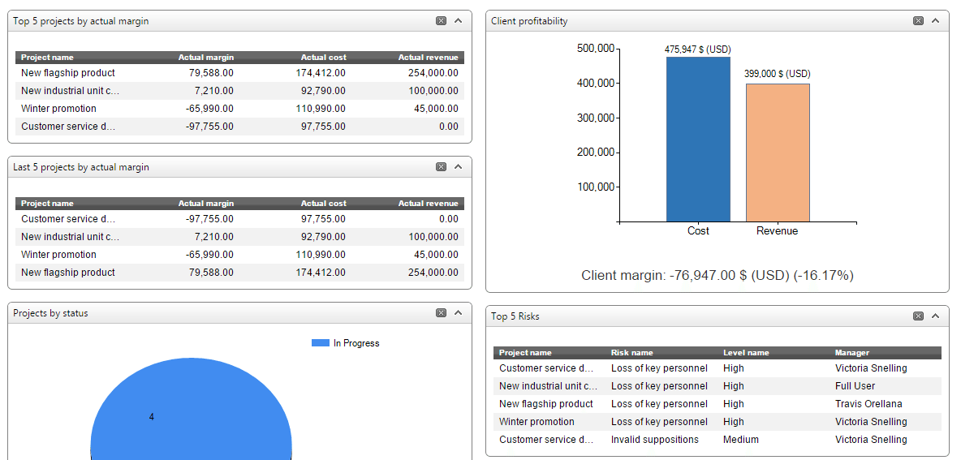Sort Top 5 Risks by Risk name column
The height and width of the screenshot is (460, 961).
click(x=632, y=353)
